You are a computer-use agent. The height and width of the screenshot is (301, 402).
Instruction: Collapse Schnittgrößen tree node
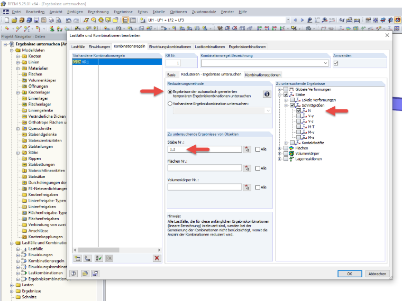pyautogui.click(x=286, y=105)
